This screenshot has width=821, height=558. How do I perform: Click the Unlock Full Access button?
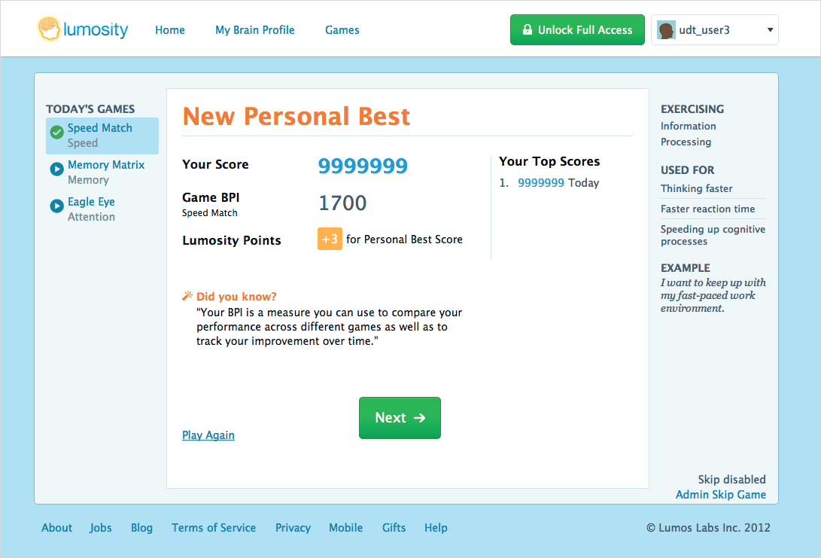[x=577, y=30]
